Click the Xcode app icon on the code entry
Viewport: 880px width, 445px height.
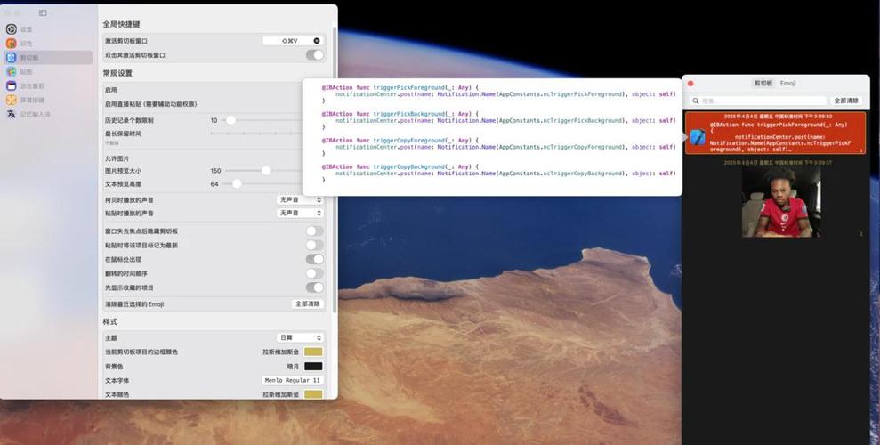pos(698,137)
